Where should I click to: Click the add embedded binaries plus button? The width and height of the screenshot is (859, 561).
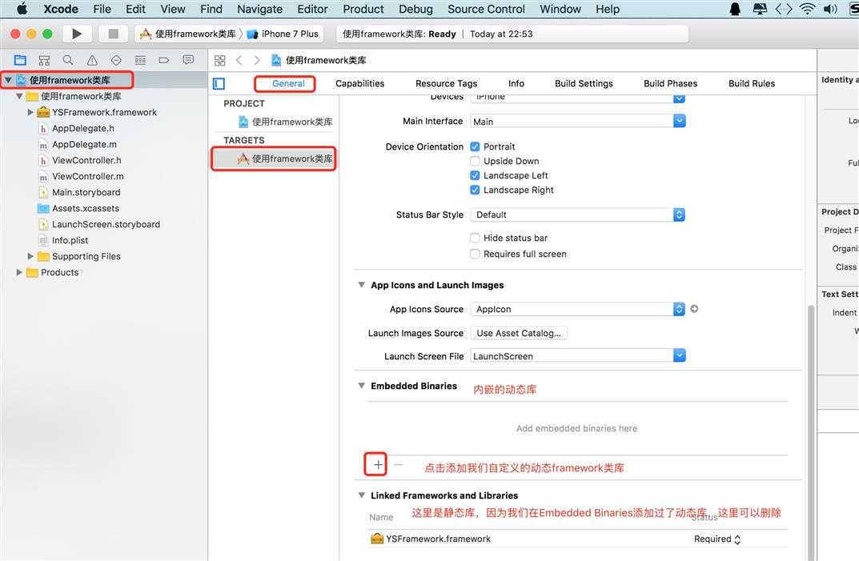[x=378, y=465]
